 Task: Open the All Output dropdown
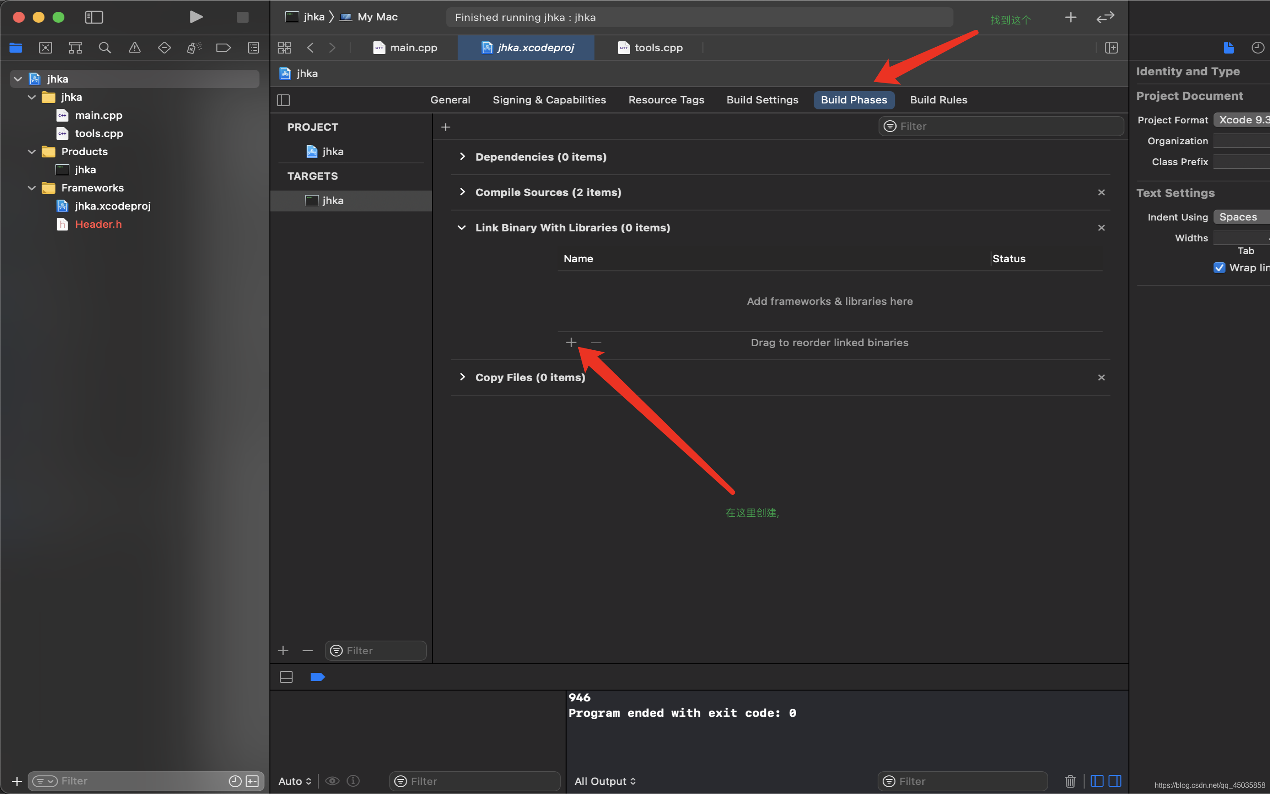[605, 781]
